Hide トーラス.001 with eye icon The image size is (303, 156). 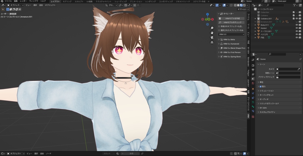click(297, 31)
